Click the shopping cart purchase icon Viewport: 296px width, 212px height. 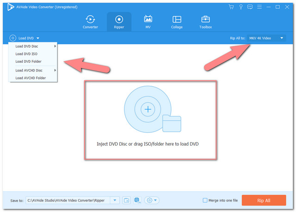(231, 7)
